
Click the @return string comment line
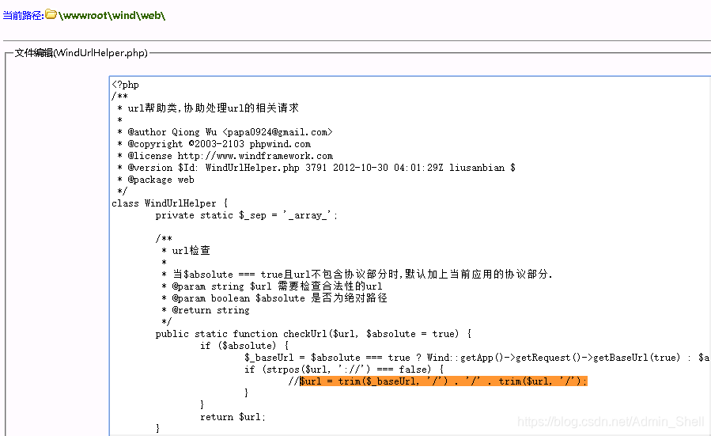pos(206,310)
